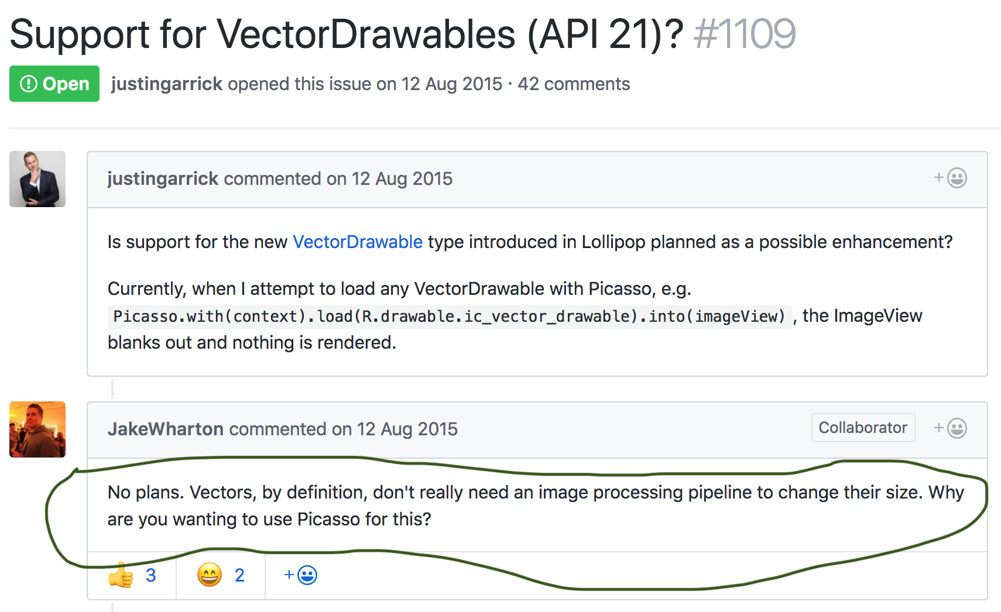The image size is (1001, 612).
Task: Click the issue title text
Action: [347, 33]
